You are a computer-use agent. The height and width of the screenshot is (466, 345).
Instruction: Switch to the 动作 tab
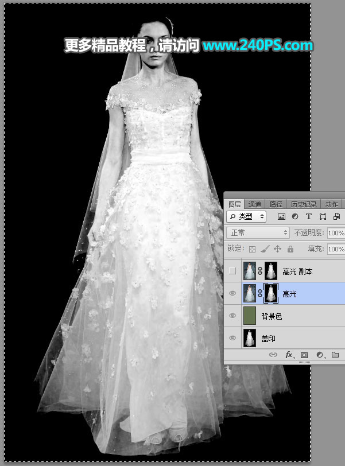[x=332, y=204]
